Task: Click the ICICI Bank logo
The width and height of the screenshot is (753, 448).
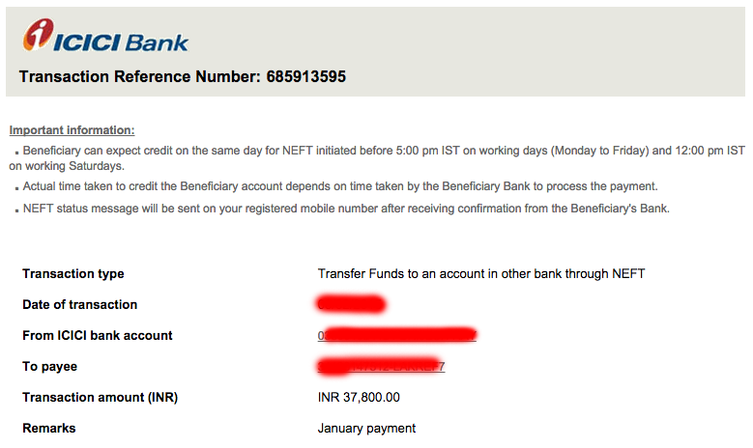Action: point(105,37)
